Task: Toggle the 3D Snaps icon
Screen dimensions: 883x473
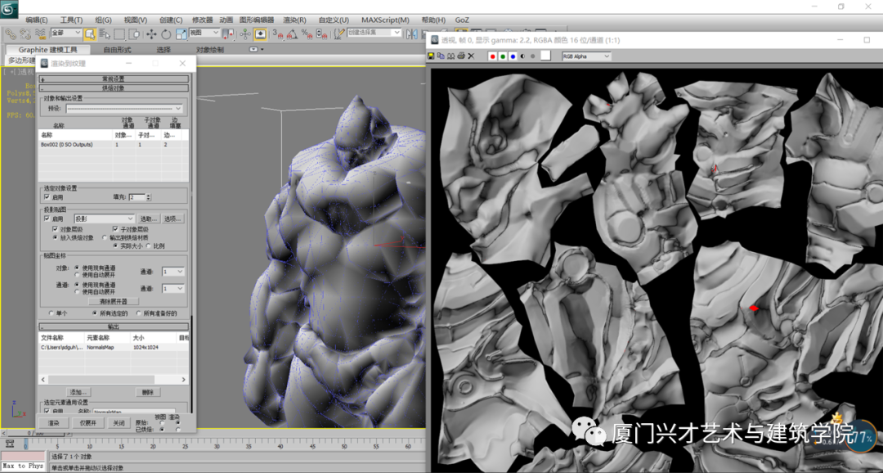Action: [x=278, y=34]
